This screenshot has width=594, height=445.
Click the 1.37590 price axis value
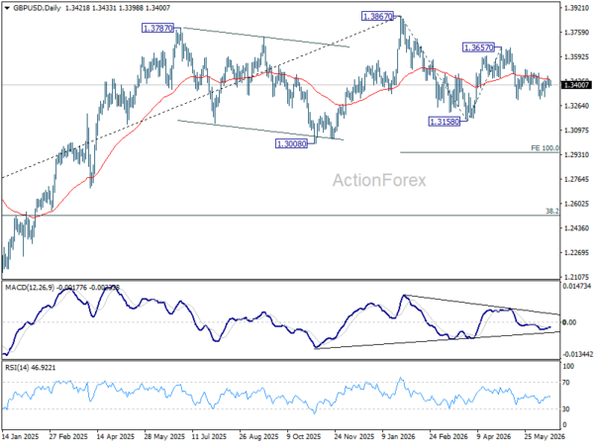[x=576, y=33]
